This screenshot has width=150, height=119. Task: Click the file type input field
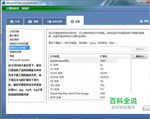point(90,49)
